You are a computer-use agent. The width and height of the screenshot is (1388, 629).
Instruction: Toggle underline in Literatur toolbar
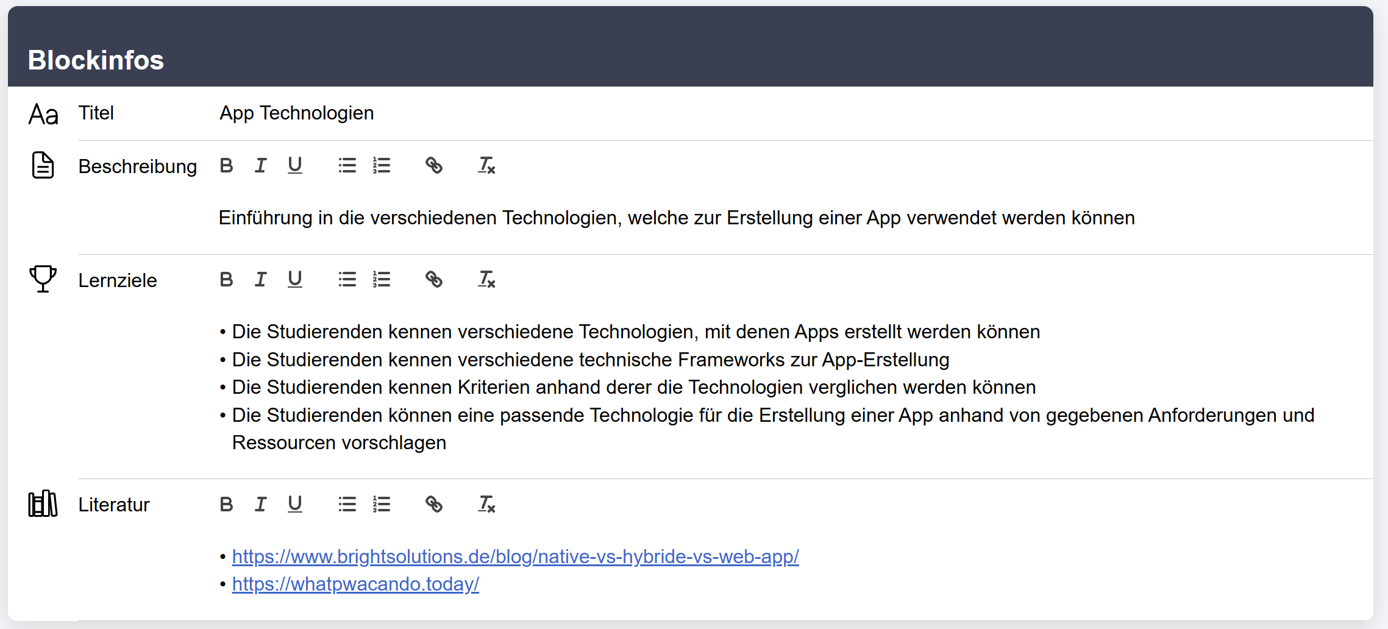coord(295,504)
